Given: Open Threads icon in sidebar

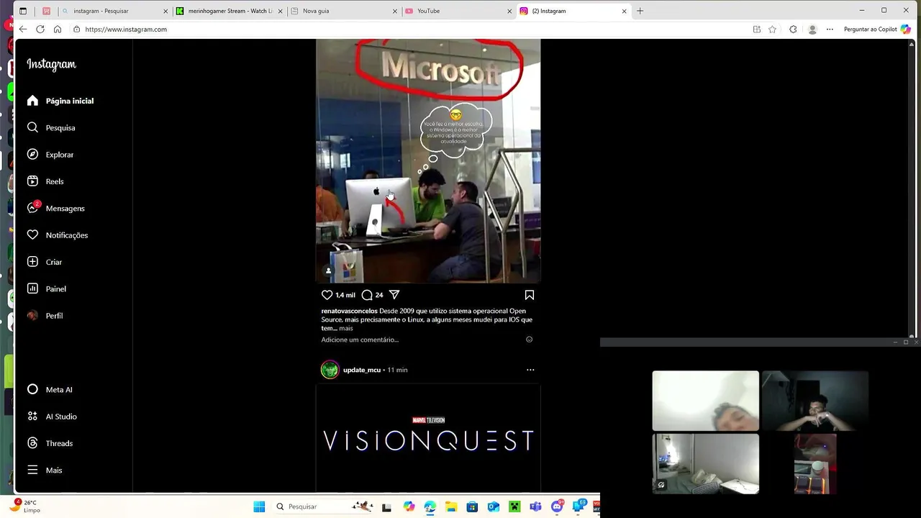Looking at the screenshot, I should click(x=32, y=443).
